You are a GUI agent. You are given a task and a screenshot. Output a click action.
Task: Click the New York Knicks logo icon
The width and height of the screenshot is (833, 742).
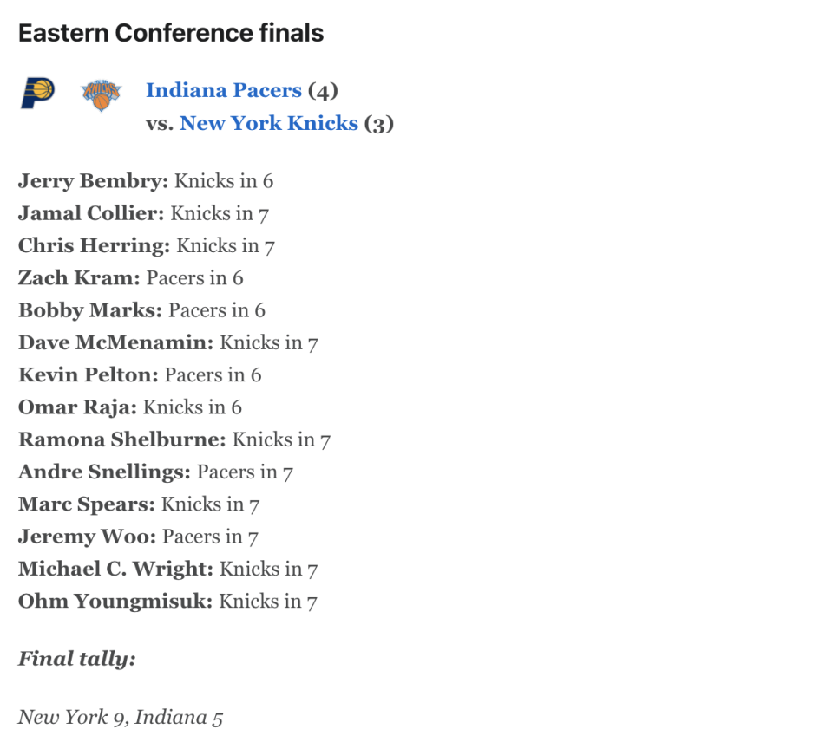pos(101,95)
